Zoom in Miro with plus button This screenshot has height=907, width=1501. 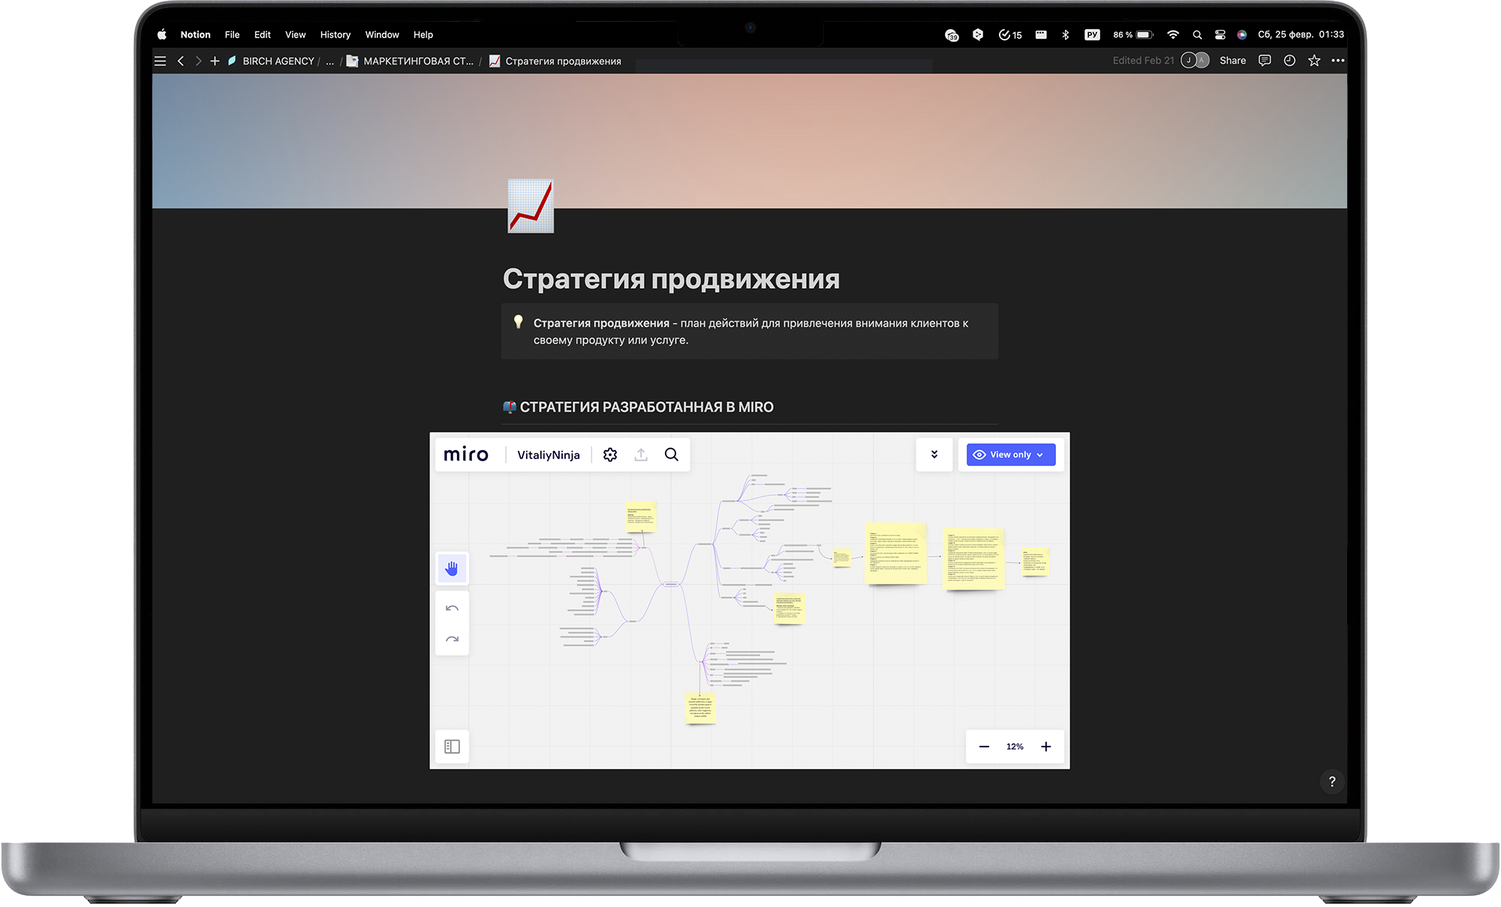[1046, 746]
